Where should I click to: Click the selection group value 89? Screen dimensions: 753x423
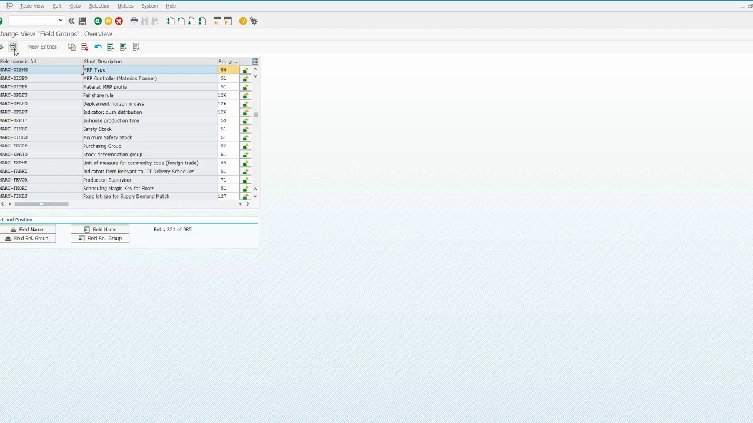pos(228,163)
